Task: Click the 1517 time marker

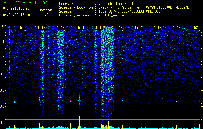Action: pyautogui.click(x=138, y=27)
